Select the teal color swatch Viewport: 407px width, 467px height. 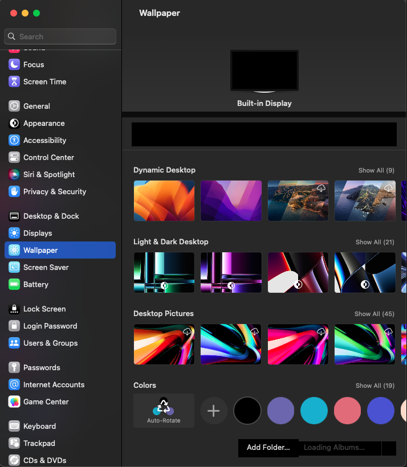coord(314,411)
